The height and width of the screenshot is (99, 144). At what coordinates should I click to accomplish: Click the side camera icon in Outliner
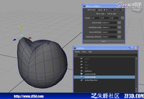point(81,68)
